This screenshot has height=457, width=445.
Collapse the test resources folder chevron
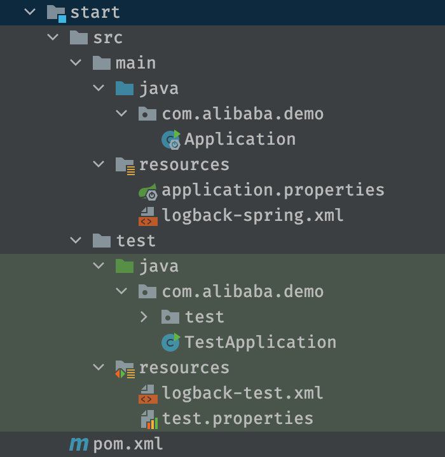(99, 368)
